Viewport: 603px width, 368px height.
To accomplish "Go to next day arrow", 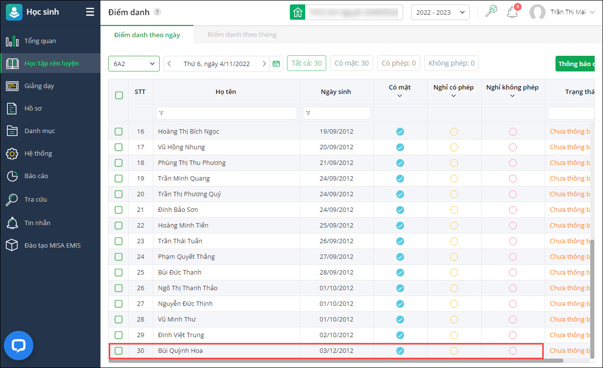I will pos(265,64).
